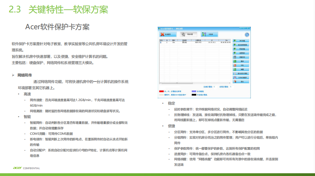This screenshot has height=176, width=315.
Task: Open the network settings button with computer icon
Action: click(188, 34)
